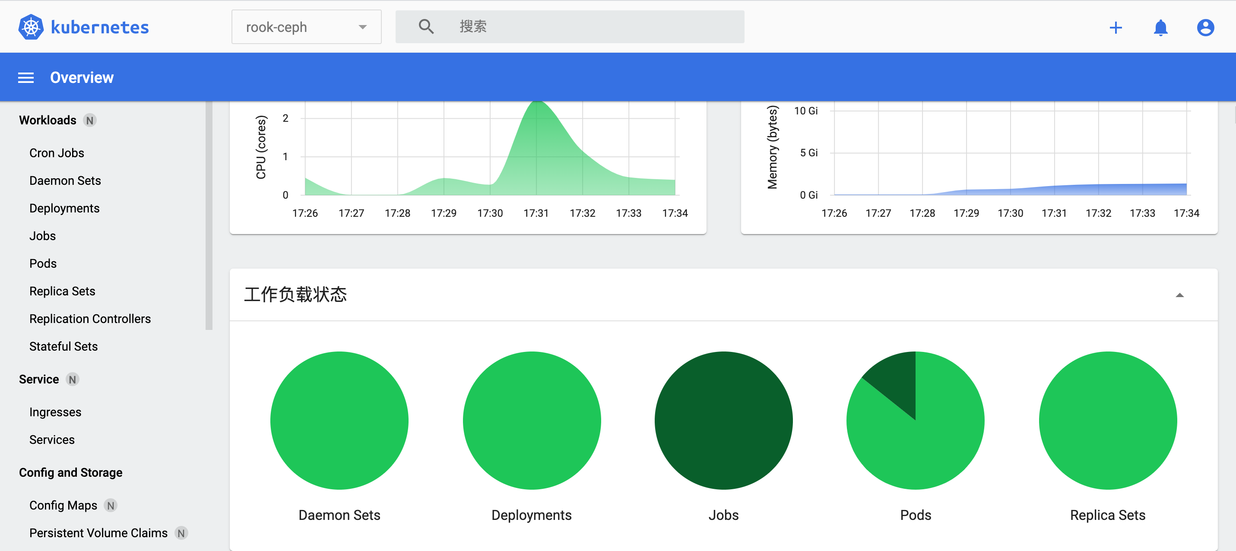This screenshot has width=1236, height=551.
Task: Collapse the 工作负载状态 card
Action: 1179,295
